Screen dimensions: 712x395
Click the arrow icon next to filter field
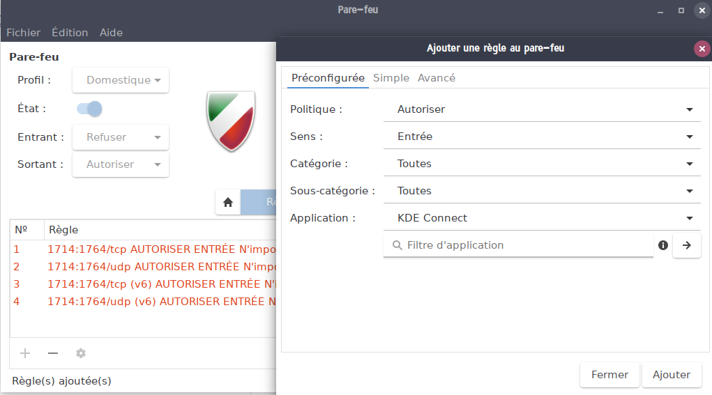click(686, 245)
